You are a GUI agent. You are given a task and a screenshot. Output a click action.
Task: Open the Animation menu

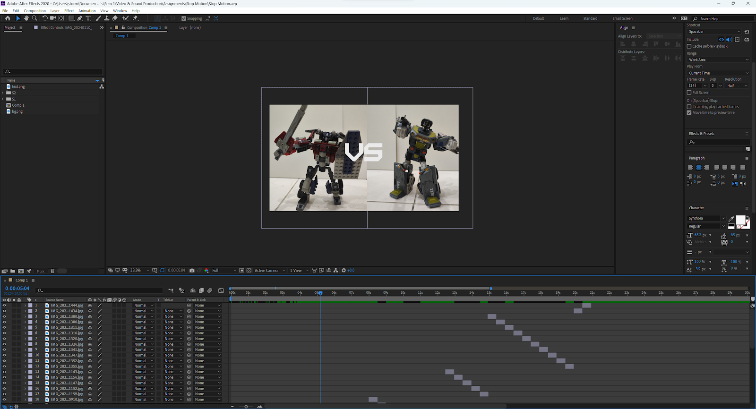(87, 11)
